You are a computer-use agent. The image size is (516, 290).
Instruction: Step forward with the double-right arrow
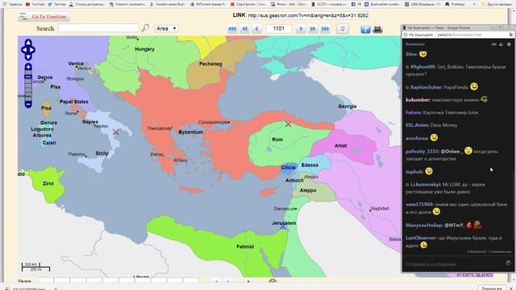pos(313,29)
